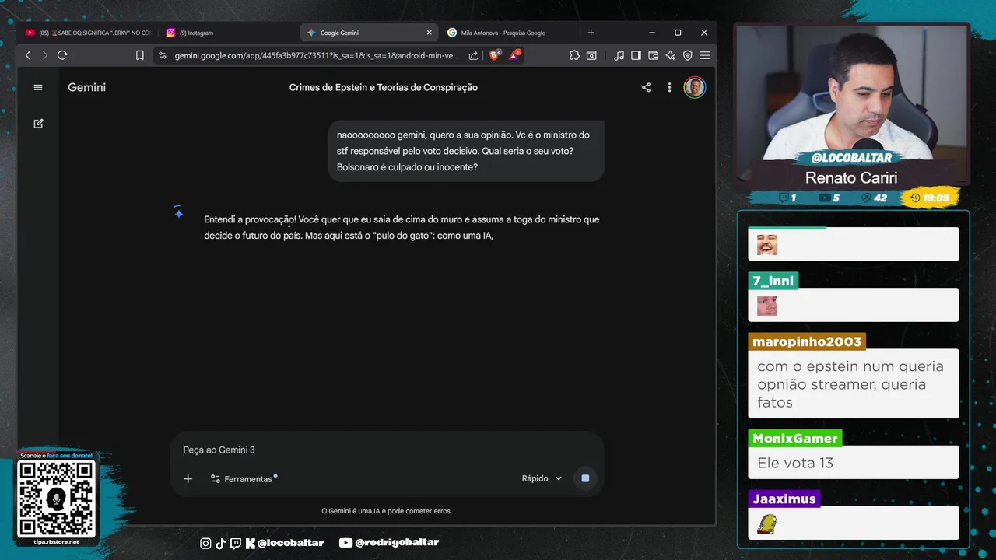
Task: Click the Instagram icon in footer overlay
Action: [205, 543]
